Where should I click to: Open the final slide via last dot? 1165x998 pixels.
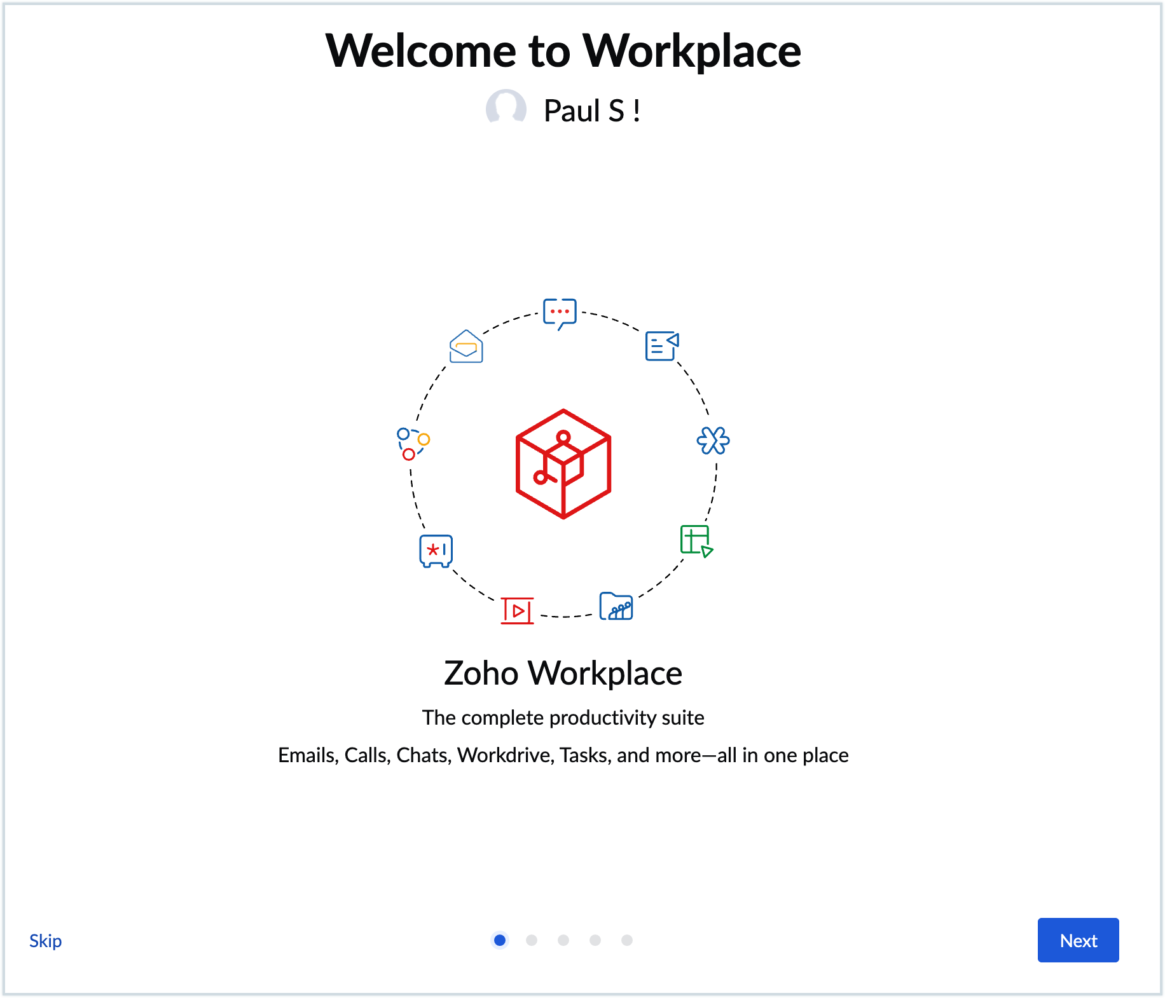[x=628, y=940]
